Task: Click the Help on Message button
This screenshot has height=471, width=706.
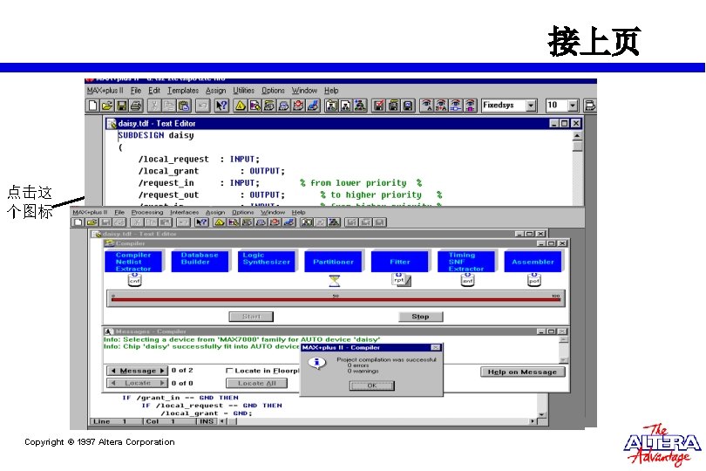Action: click(x=522, y=372)
